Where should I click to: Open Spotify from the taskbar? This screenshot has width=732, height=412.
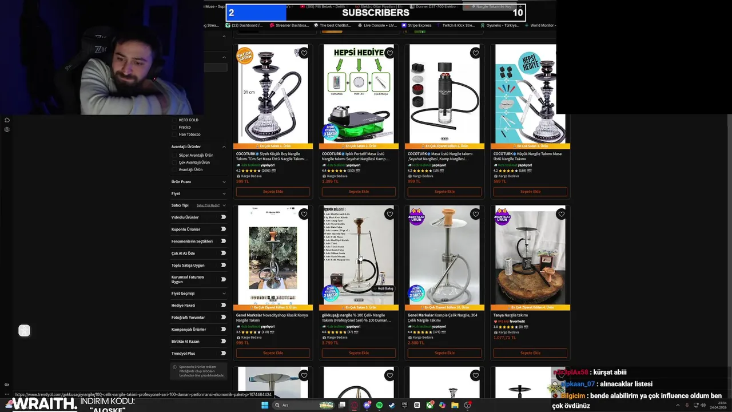click(x=379, y=405)
